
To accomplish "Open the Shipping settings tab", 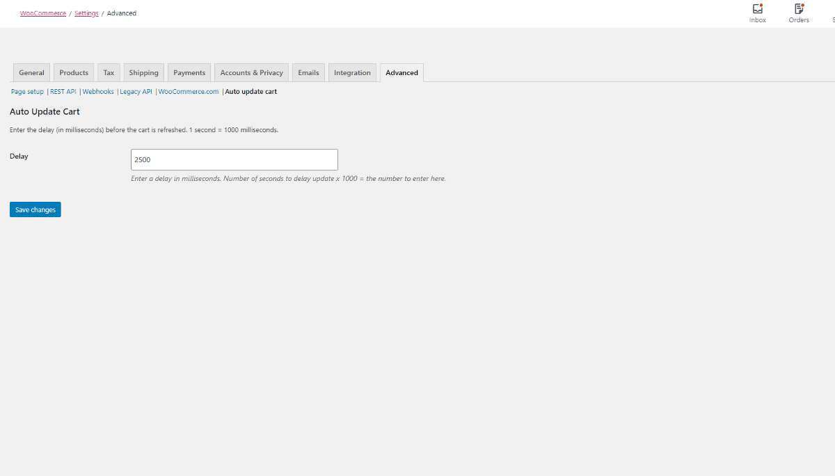I will (x=143, y=72).
